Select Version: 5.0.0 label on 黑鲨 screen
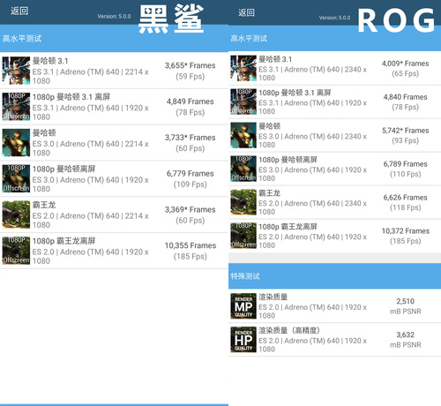Viewport: 441px width, 406px height. click(114, 17)
